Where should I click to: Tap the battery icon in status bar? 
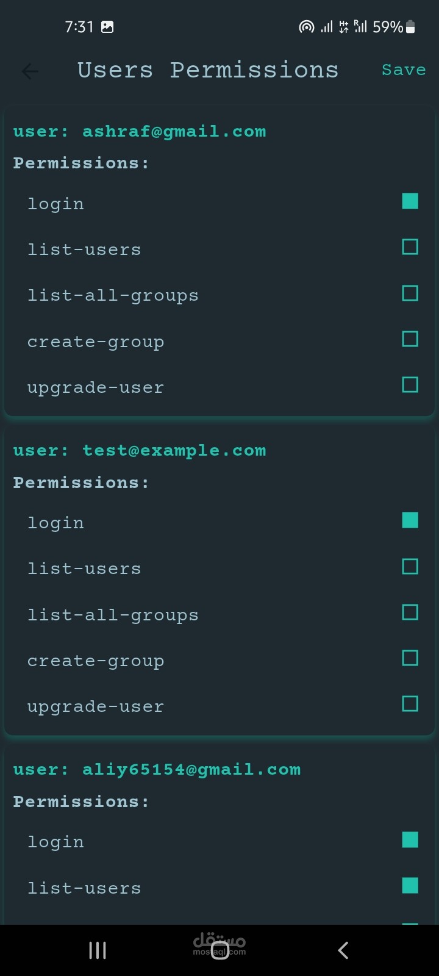pyautogui.click(x=410, y=27)
